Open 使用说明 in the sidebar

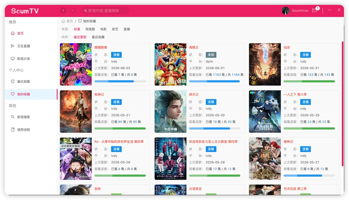pos(31,130)
